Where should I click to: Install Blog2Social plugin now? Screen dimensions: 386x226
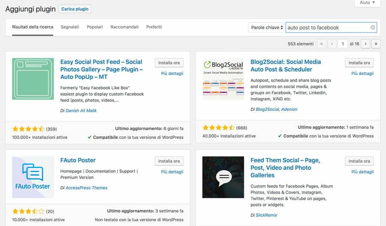[359, 63]
